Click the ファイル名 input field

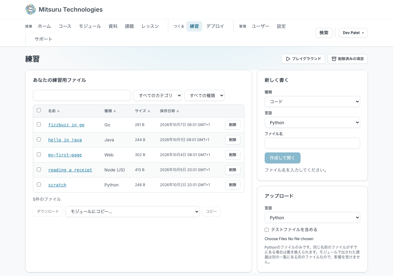[x=312, y=143]
